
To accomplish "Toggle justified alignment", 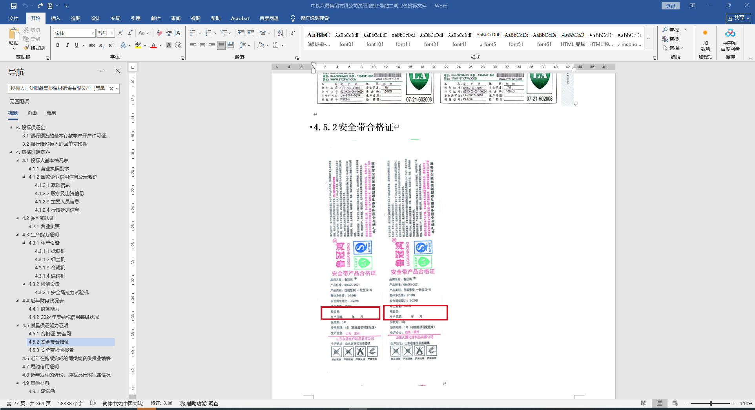I will (x=221, y=45).
